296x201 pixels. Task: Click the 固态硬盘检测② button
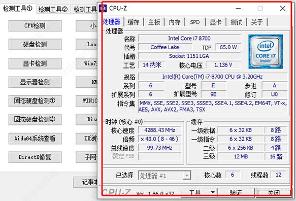pos(35,119)
